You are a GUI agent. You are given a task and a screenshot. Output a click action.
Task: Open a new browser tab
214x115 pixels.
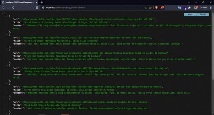42,2
